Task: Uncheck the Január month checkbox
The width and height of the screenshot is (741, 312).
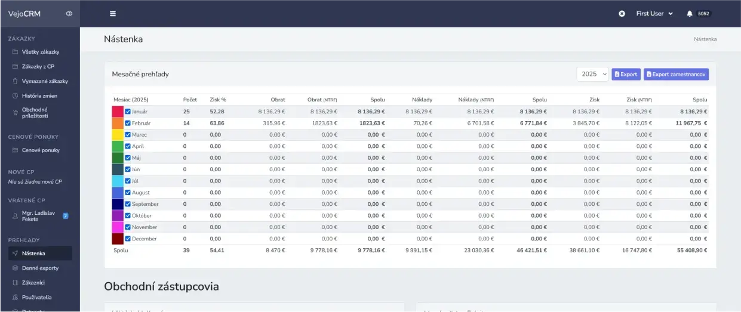Action: coord(128,112)
